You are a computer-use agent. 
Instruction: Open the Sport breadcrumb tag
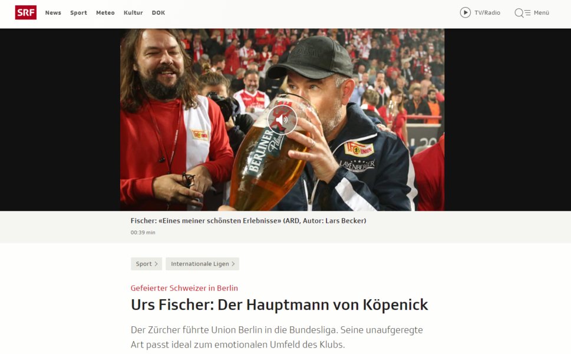point(146,264)
